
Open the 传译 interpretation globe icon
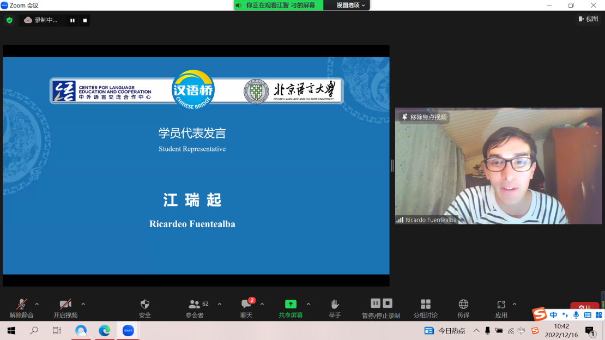pos(463,305)
